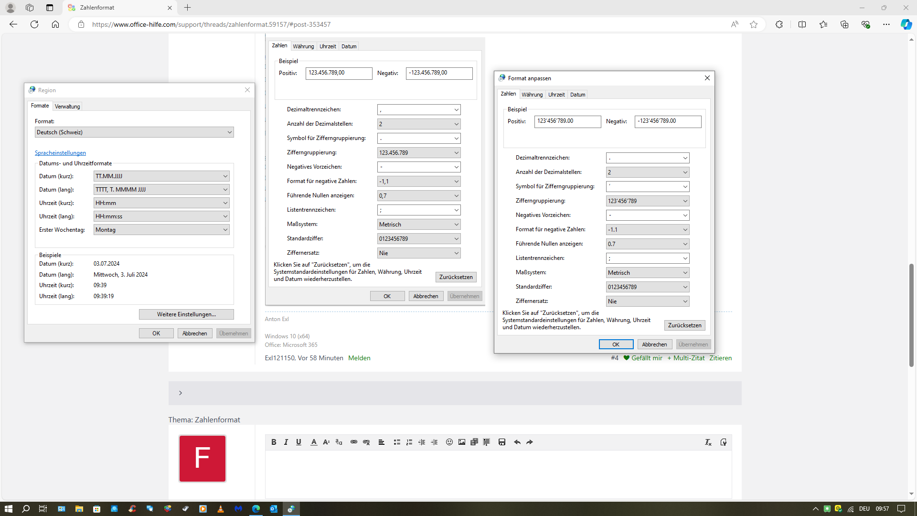Open File Explorer from the taskbar
This screenshot has width=917, height=516.
click(x=79, y=509)
